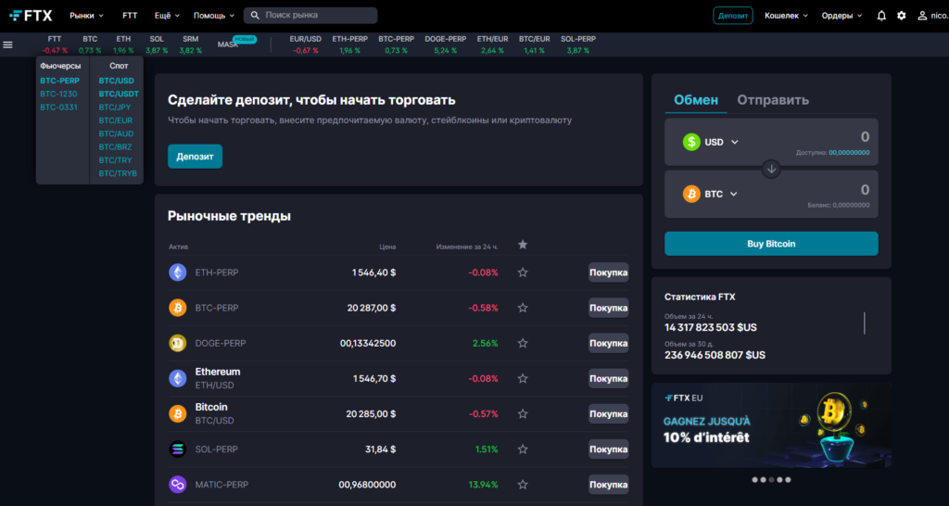Select BTC-1230 futures contract
949x506 pixels.
pyautogui.click(x=58, y=94)
